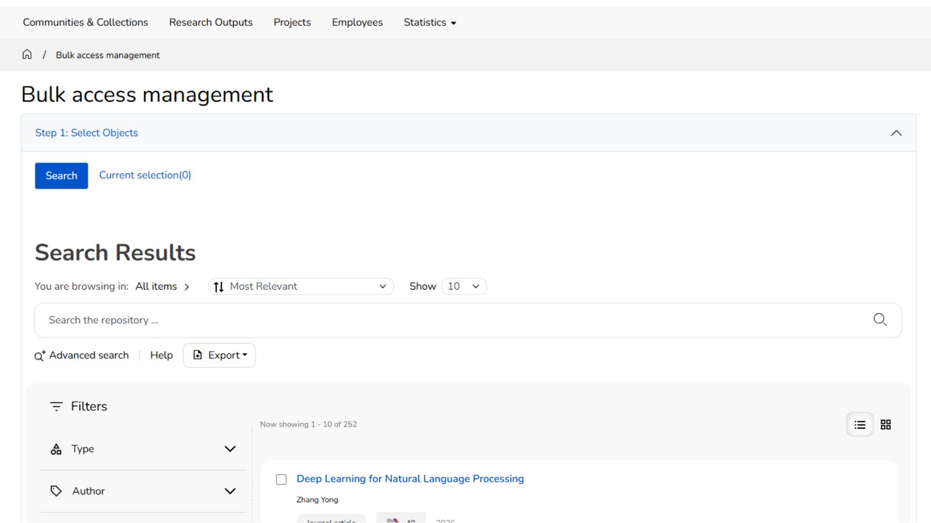Open the Export dropdown button

[219, 355]
